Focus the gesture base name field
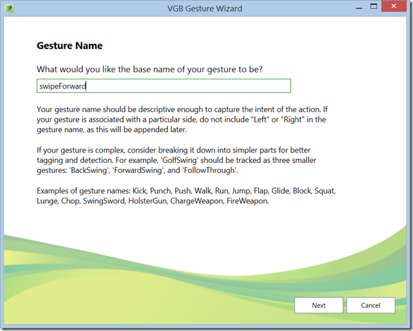413x331 pixels. [x=163, y=86]
